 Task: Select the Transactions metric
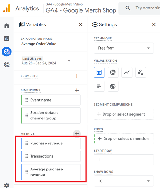pos(51,156)
